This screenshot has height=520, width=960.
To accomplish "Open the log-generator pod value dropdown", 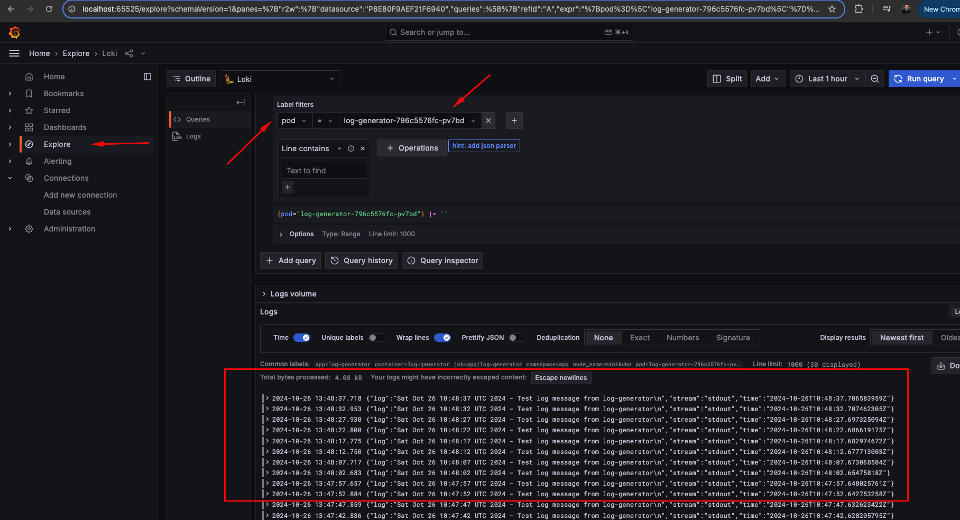I will tap(410, 120).
